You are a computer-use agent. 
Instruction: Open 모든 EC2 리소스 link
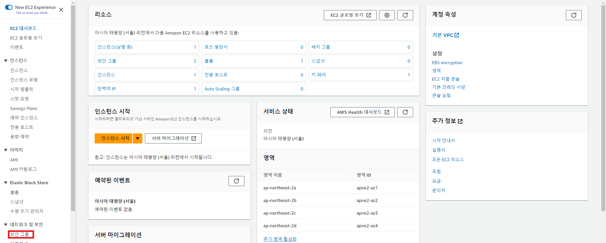point(448,159)
